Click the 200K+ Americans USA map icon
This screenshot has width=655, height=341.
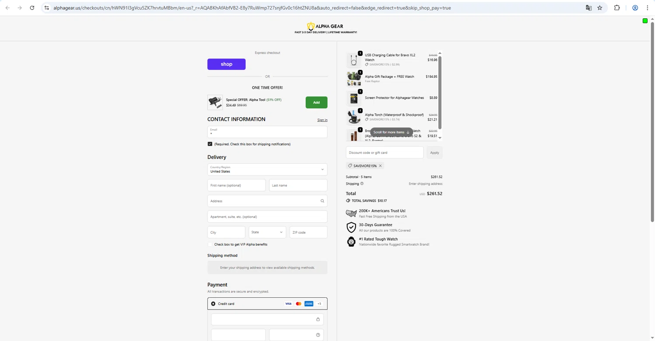[x=351, y=213]
